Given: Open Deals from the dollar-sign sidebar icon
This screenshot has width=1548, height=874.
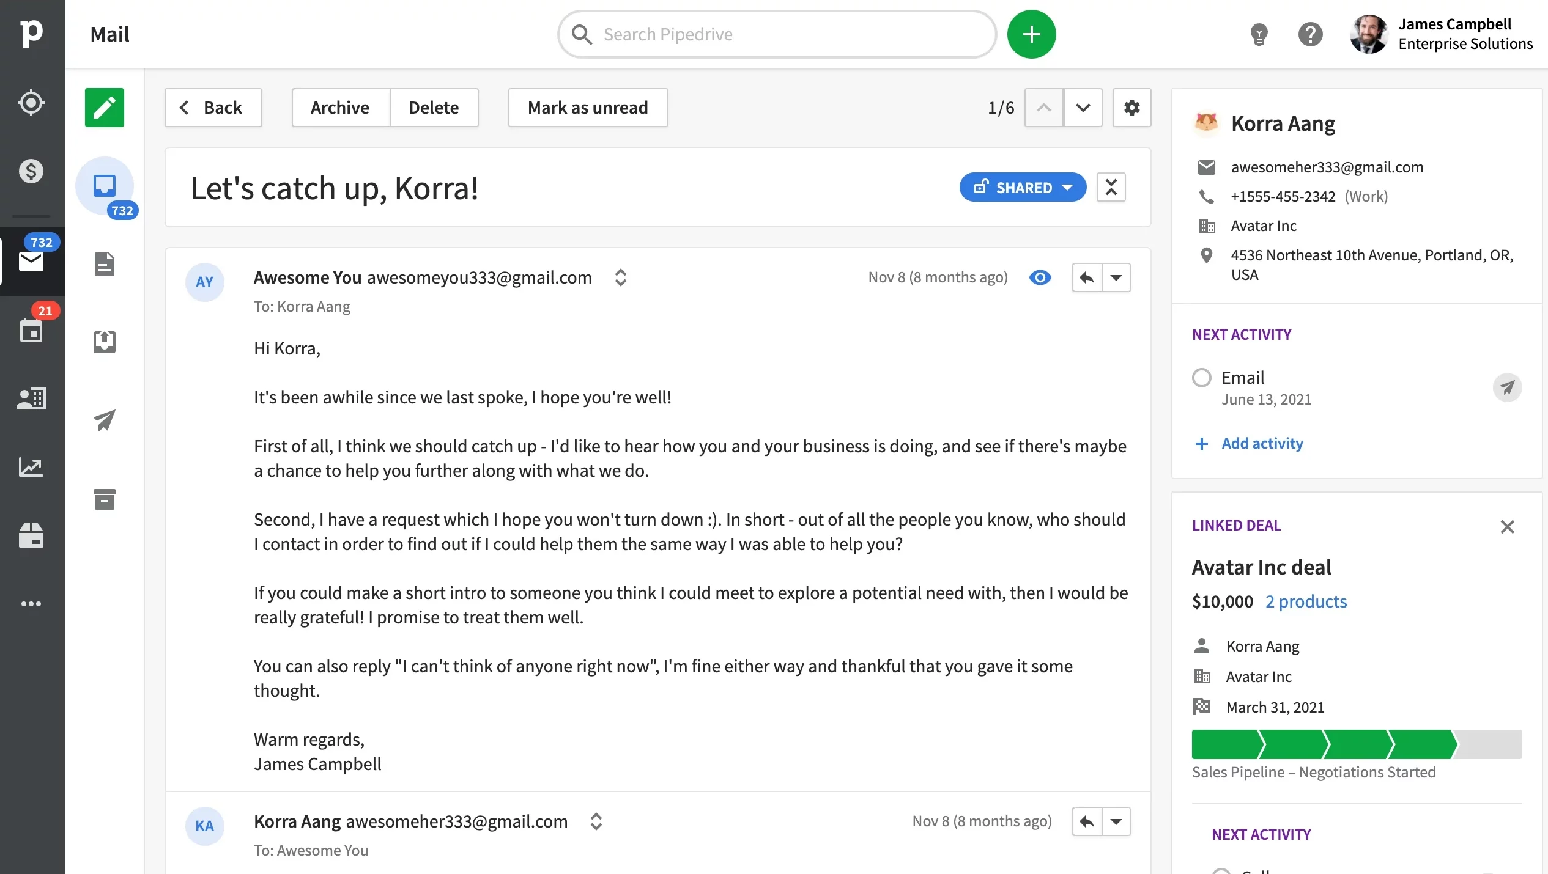Looking at the screenshot, I should coord(31,171).
